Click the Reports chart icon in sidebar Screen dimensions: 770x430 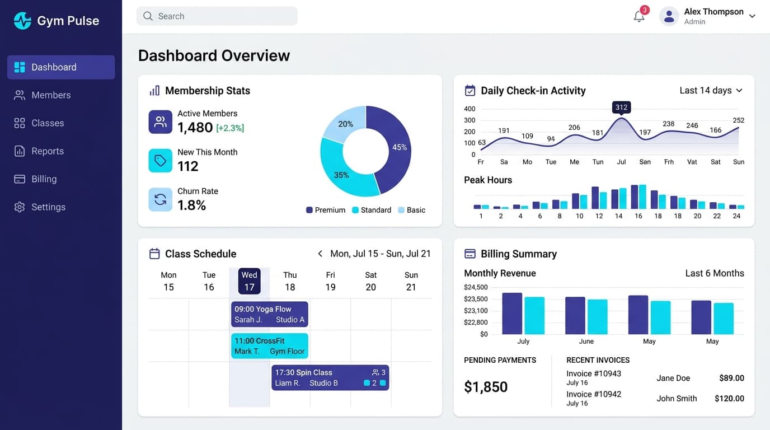click(20, 151)
